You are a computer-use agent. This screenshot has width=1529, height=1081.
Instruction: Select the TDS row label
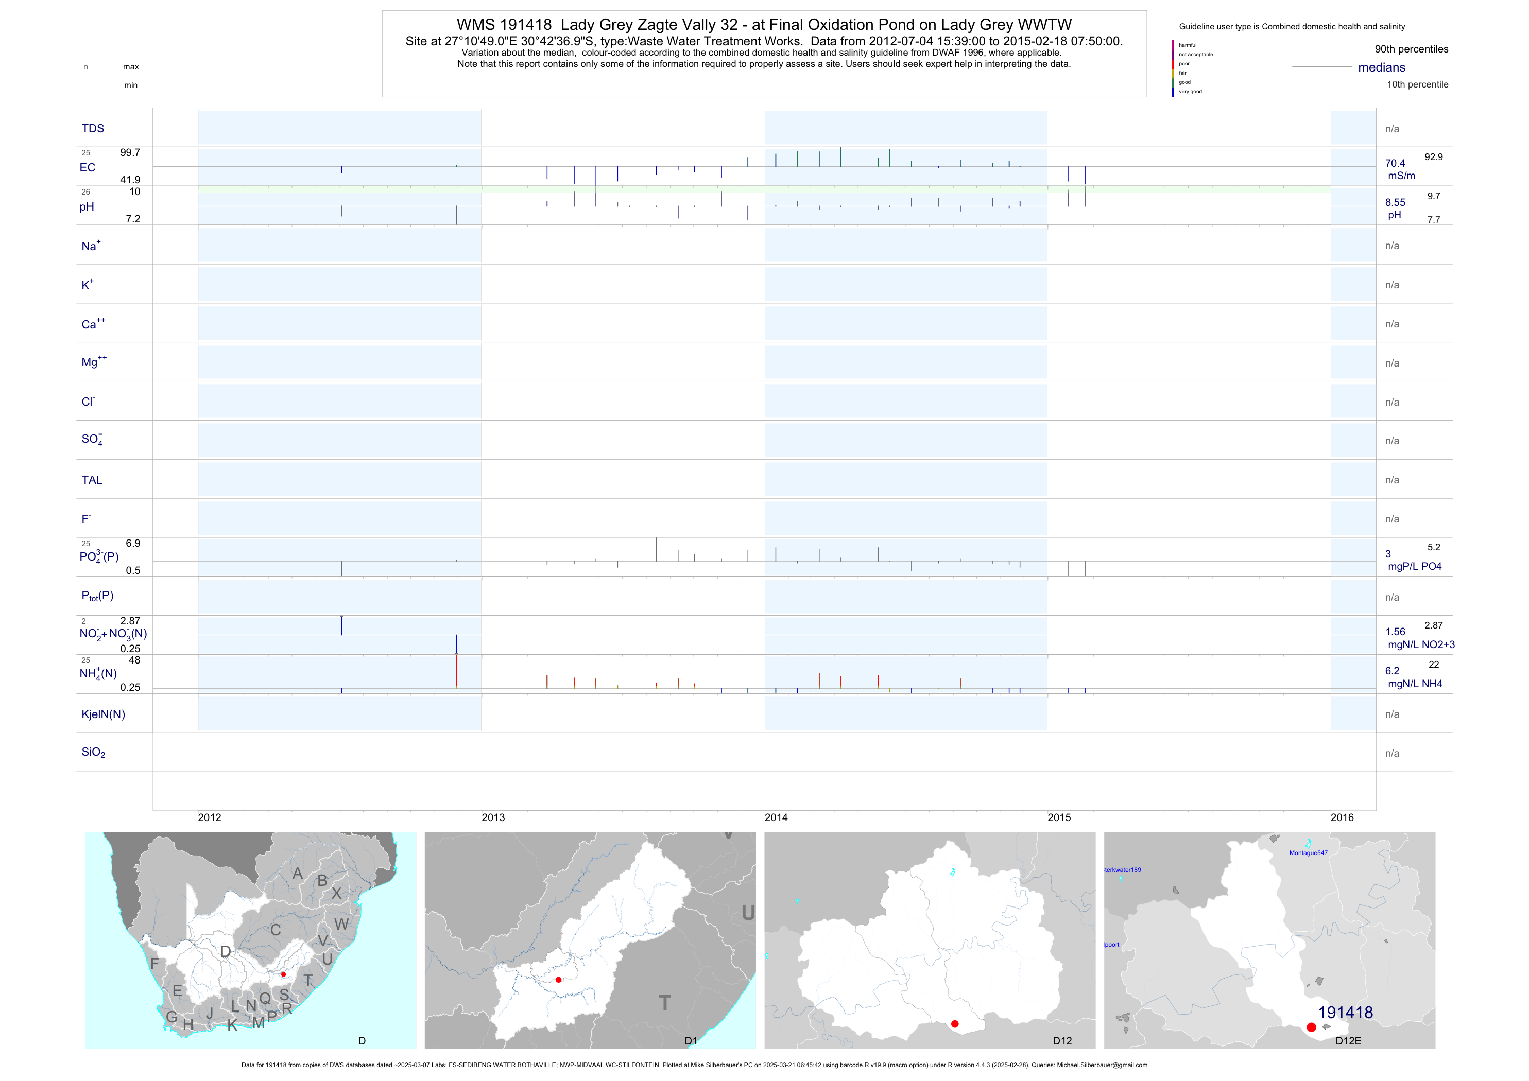click(93, 129)
